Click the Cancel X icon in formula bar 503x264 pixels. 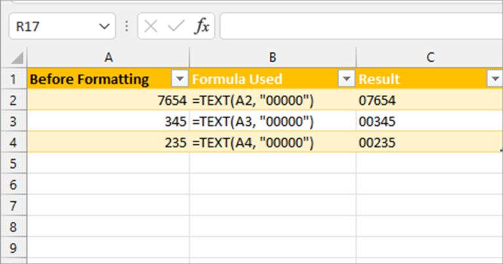pyautogui.click(x=151, y=26)
